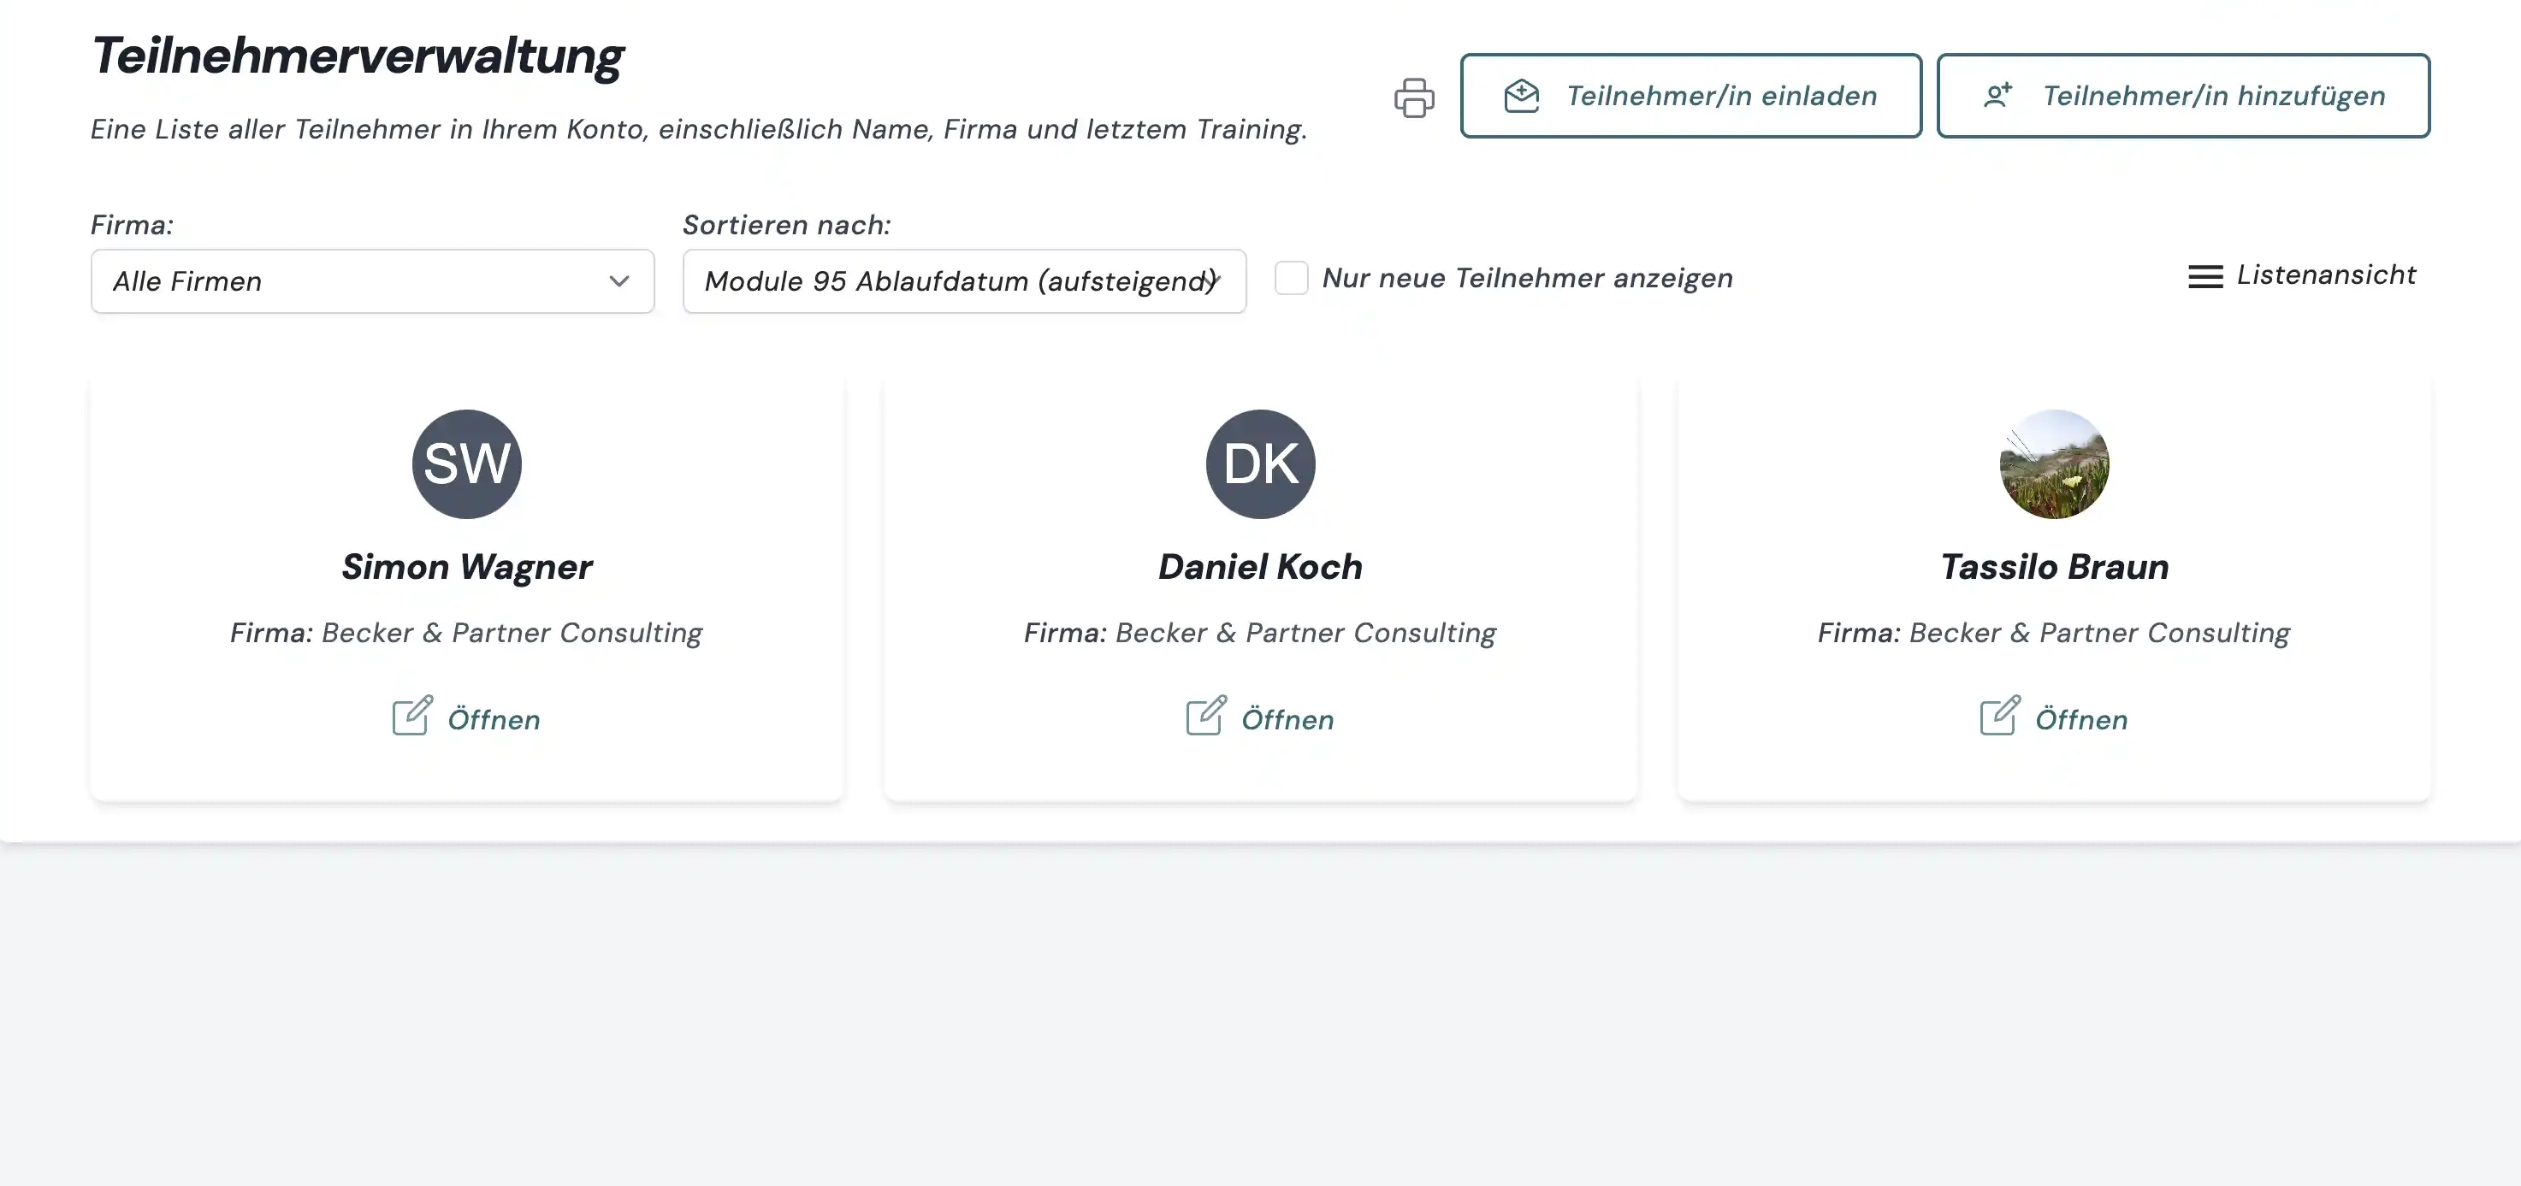The image size is (2521, 1186).
Task: Click the add-person icon
Action: click(x=1997, y=96)
